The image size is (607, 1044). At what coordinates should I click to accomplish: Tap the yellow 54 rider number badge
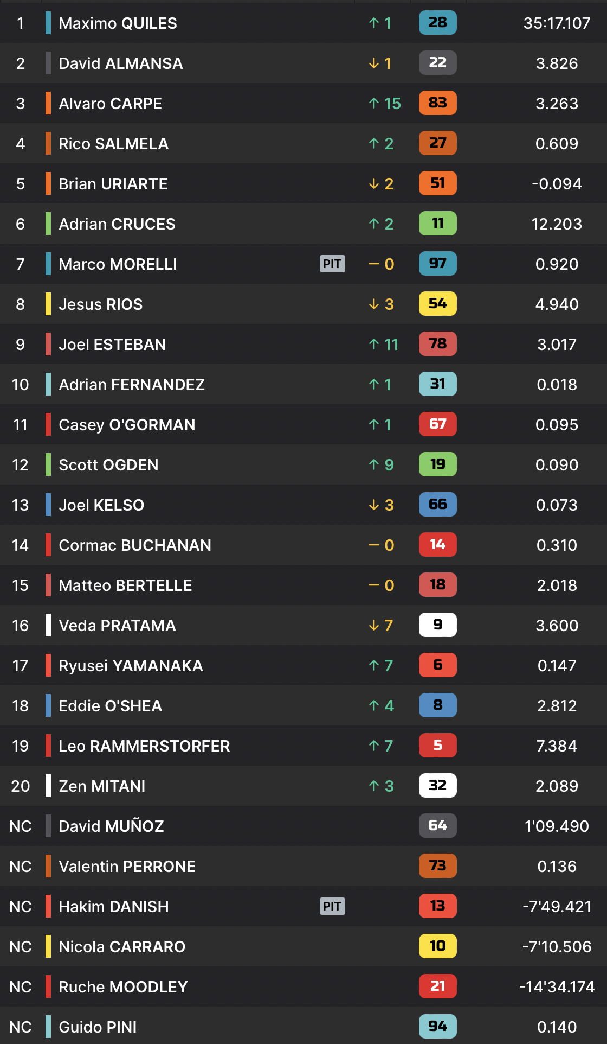pos(437,304)
